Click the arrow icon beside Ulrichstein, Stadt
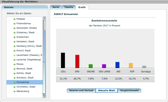The image size is (168, 102). (14, 87)
